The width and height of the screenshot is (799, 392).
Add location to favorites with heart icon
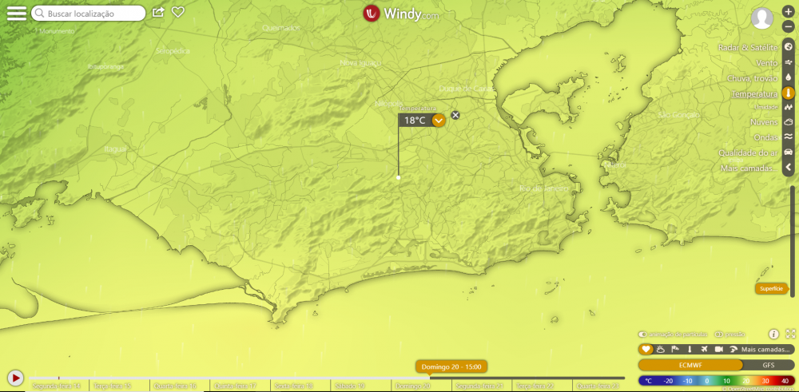click(178, 12)
